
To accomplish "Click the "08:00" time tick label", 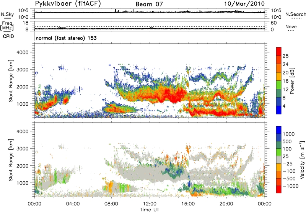I will (111, 204).
